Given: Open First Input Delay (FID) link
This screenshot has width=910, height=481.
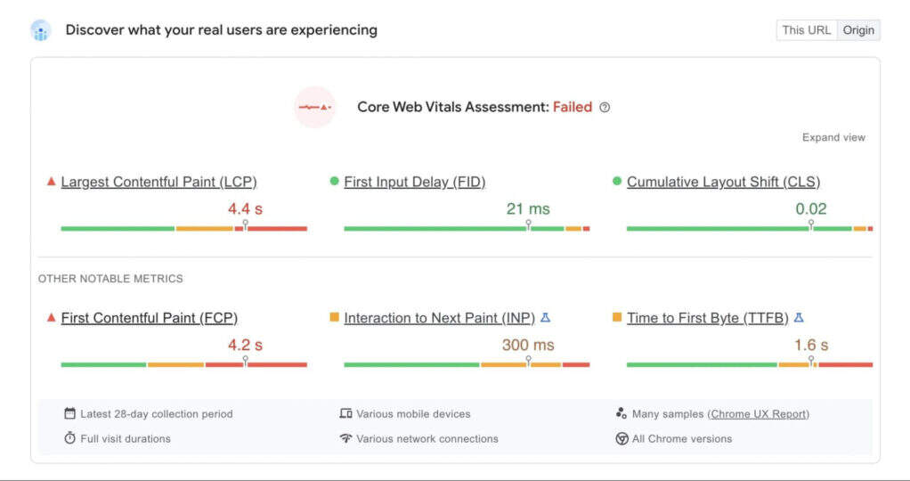Looking at the screenshot, I should click(414, 182).
